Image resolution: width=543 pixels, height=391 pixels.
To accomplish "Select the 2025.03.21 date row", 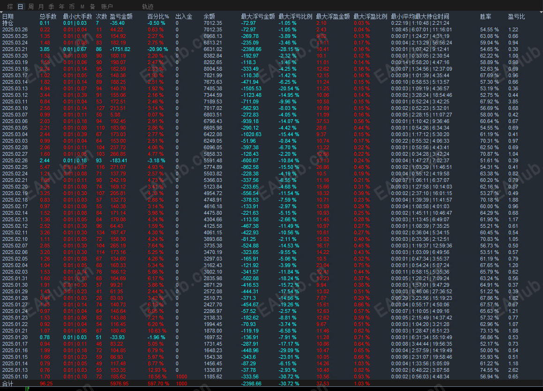I will click(x=15, y=49).
